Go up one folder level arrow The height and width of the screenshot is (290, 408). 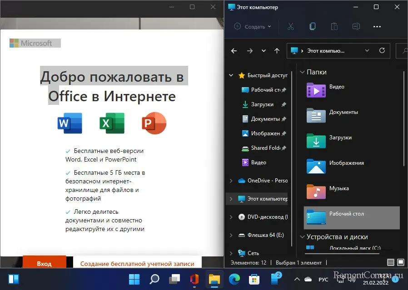[x=277, y=51]
